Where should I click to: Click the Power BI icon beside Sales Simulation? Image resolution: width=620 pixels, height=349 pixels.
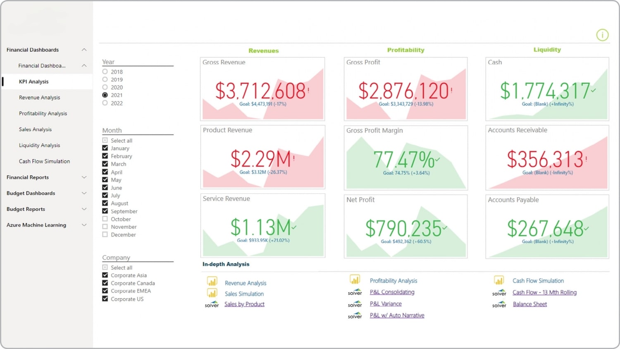point(212,293)
